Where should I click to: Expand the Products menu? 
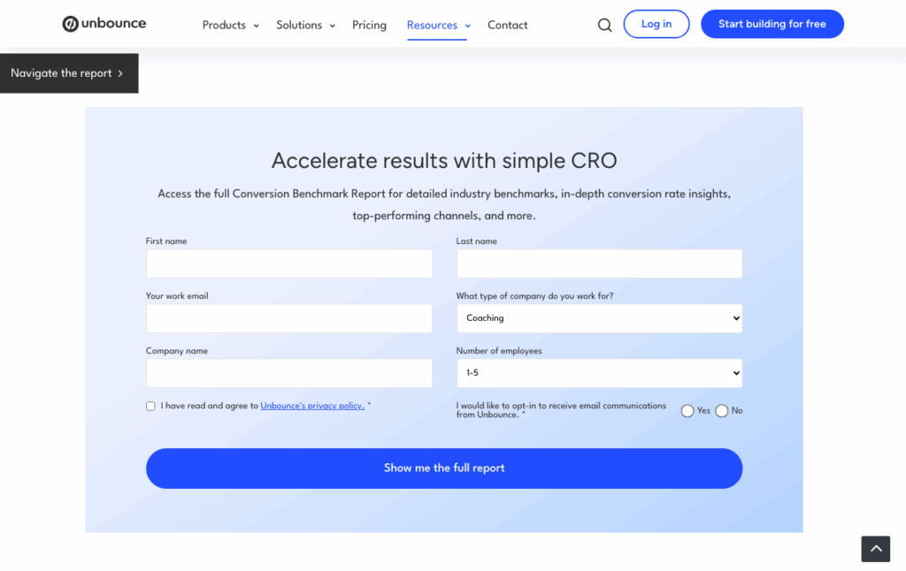(x=230, y=25)
